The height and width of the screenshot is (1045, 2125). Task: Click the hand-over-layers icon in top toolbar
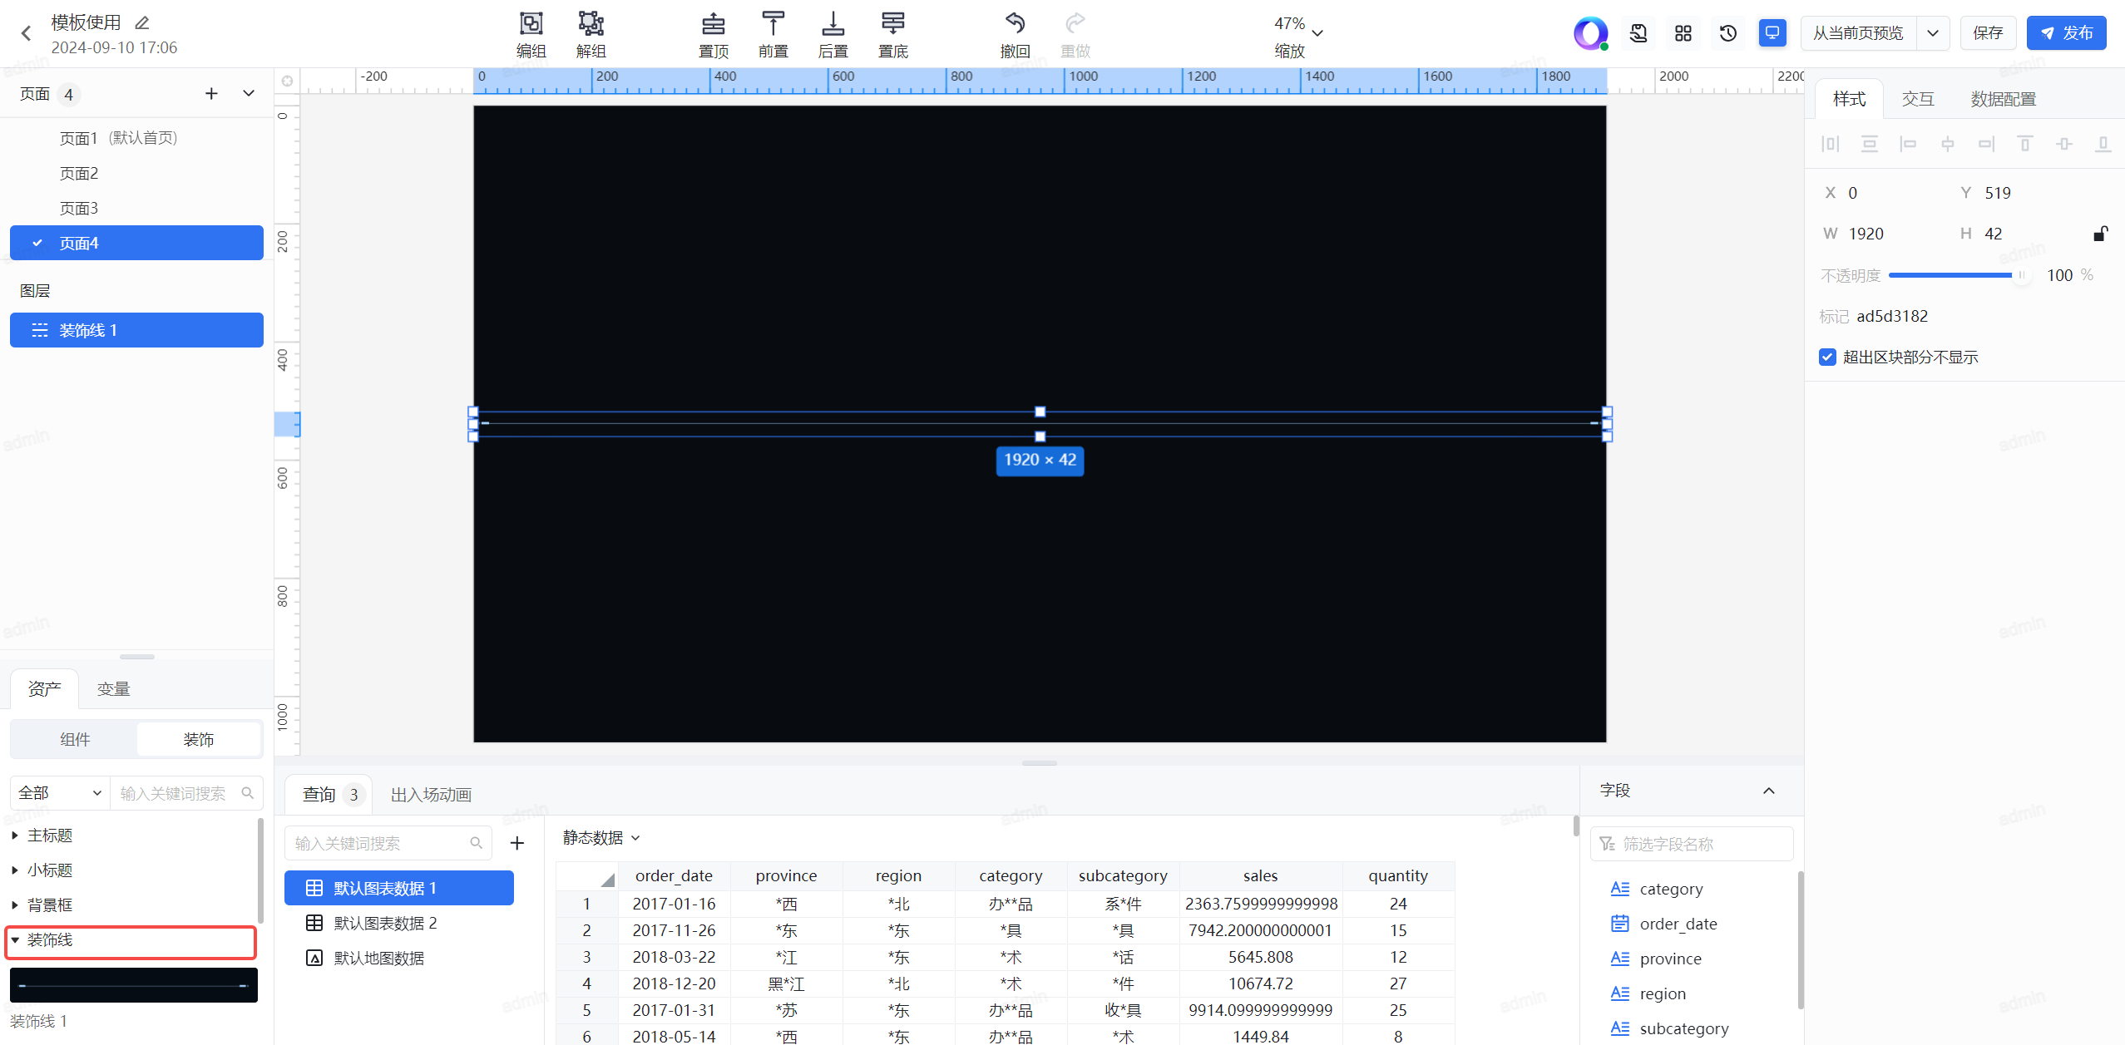[1638, 33]
